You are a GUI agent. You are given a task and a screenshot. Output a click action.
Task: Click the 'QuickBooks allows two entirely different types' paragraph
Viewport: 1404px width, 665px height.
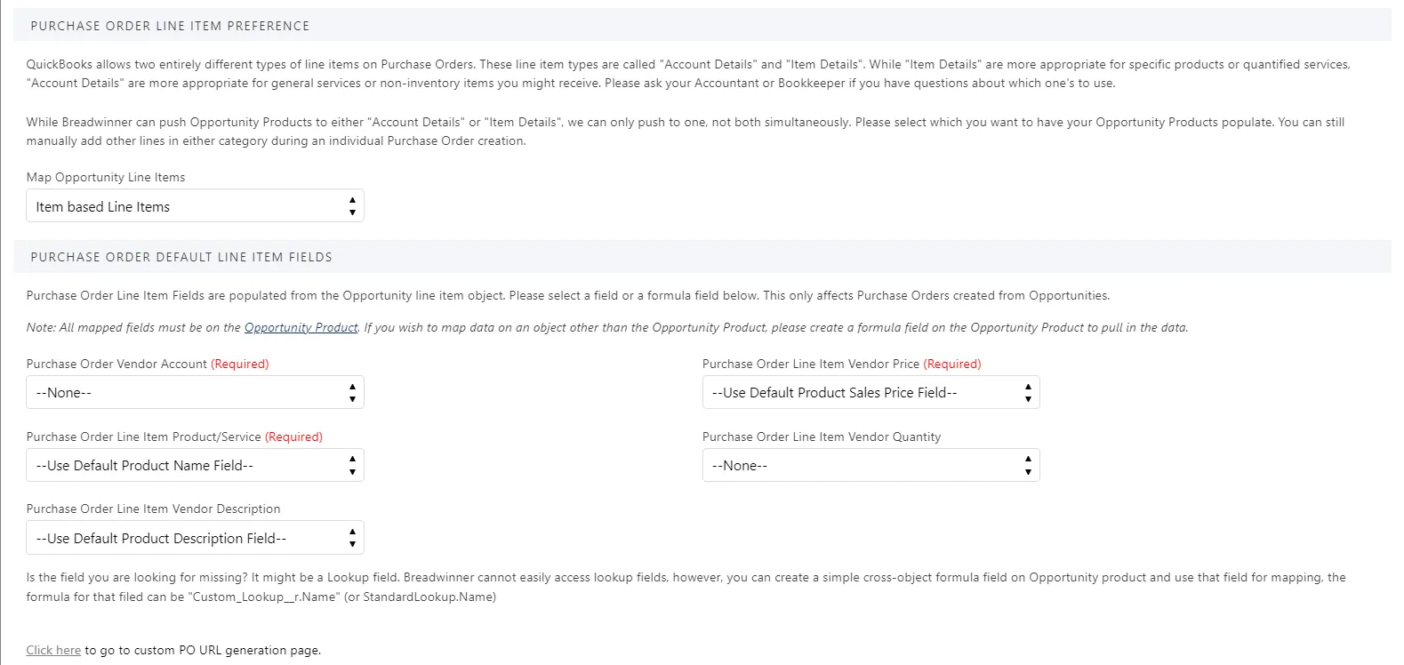tap(688, 74)
